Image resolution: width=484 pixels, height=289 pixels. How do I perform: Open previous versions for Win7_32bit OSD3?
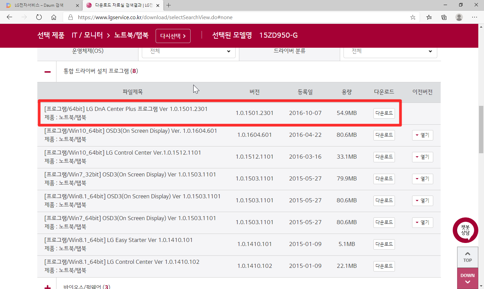[422, 179]
